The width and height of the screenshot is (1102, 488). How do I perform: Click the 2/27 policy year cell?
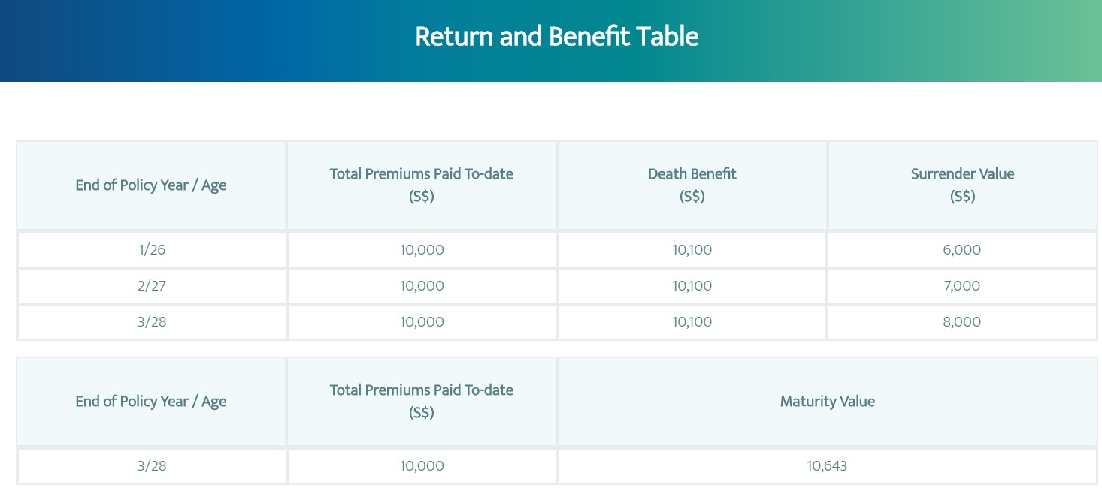151,286
